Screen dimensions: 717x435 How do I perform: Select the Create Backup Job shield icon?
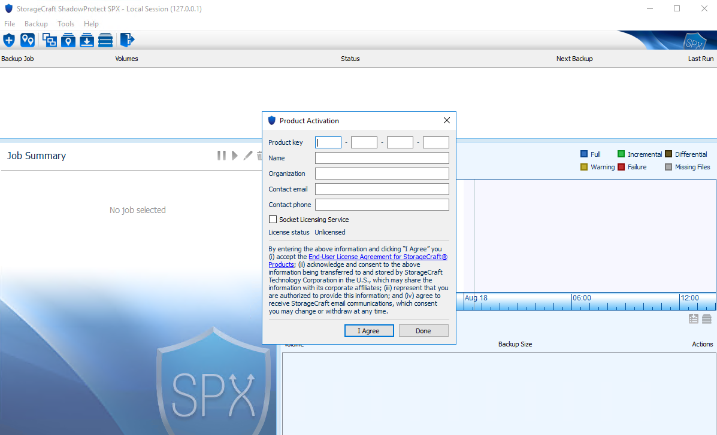(8, 40)
